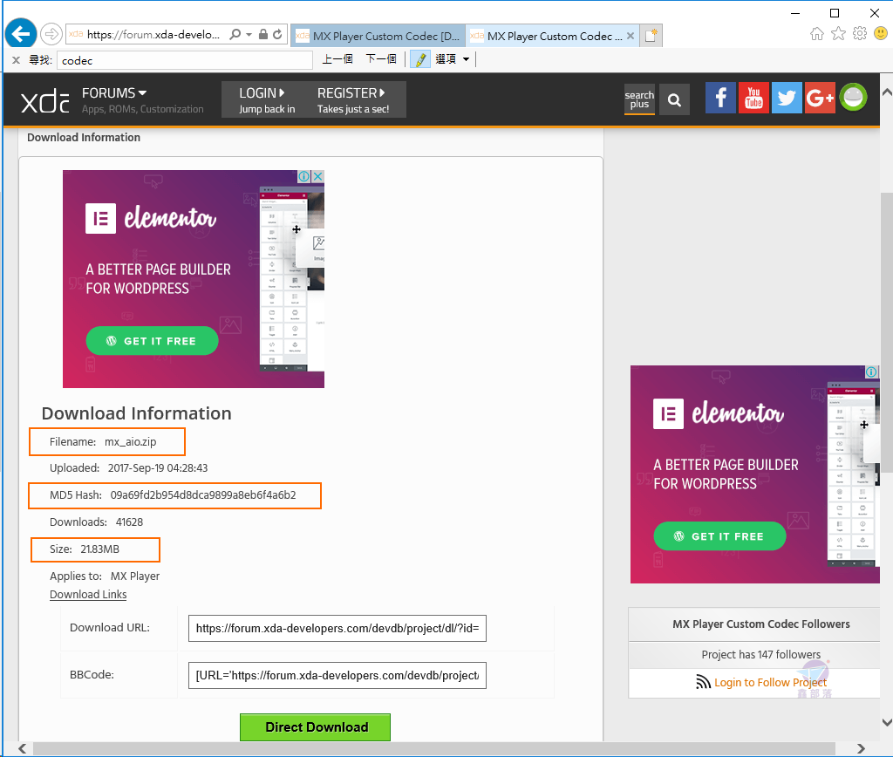Expand the FORUMS menu

[114, 92]
